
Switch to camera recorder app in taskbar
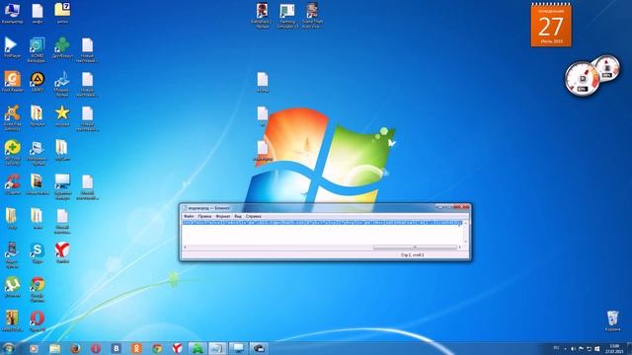pyautogui.click(x=259, y=348)
